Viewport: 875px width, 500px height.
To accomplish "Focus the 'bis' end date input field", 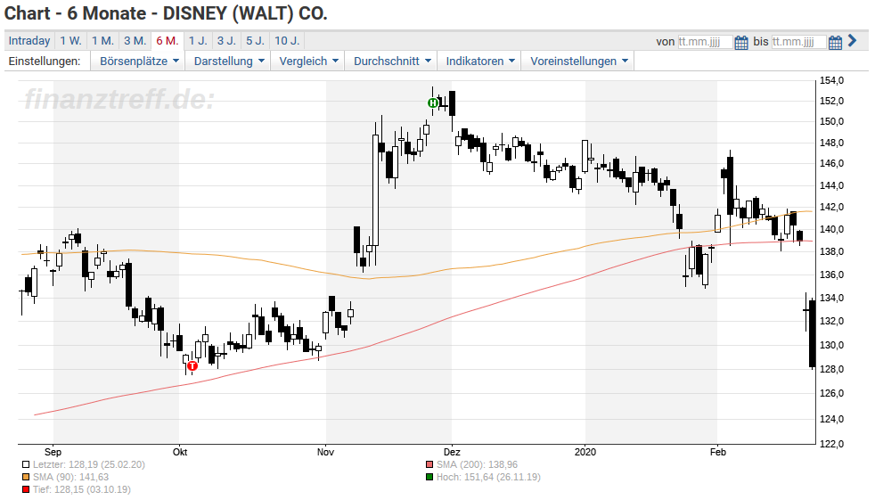I will 798,42.
